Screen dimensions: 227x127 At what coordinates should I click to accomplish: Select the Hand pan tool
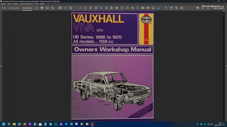(171, 8)
